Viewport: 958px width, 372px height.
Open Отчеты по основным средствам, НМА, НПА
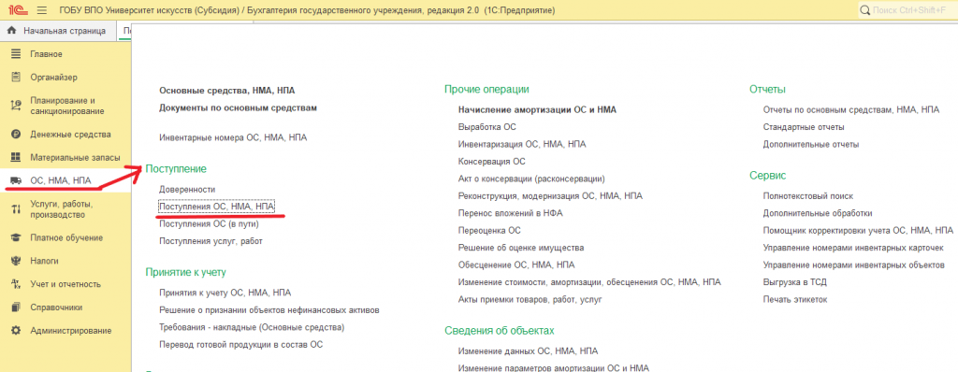pyautogui.click(x=851, y=110)
